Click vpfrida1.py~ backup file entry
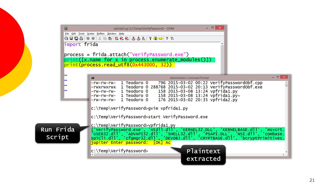 [225, 96]
